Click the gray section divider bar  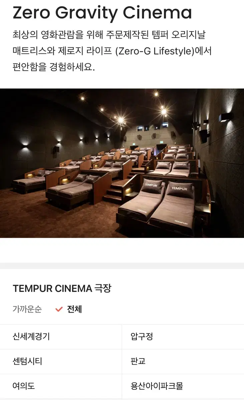[122, 266]
